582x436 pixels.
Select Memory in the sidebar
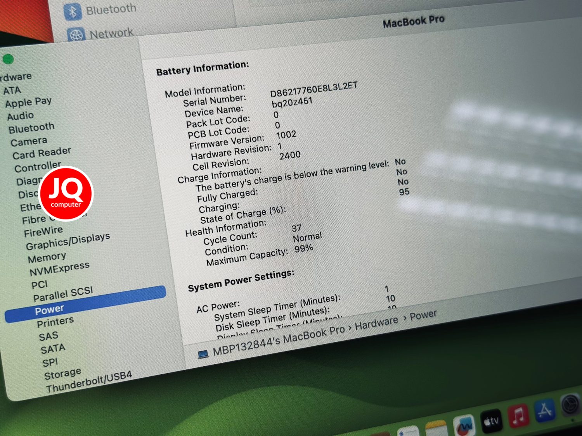[x=47, y=258]
